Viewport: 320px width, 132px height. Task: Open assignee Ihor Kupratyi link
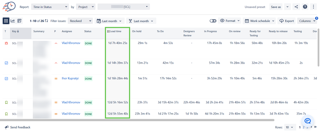pyautogui.click(x=70, y=78)
